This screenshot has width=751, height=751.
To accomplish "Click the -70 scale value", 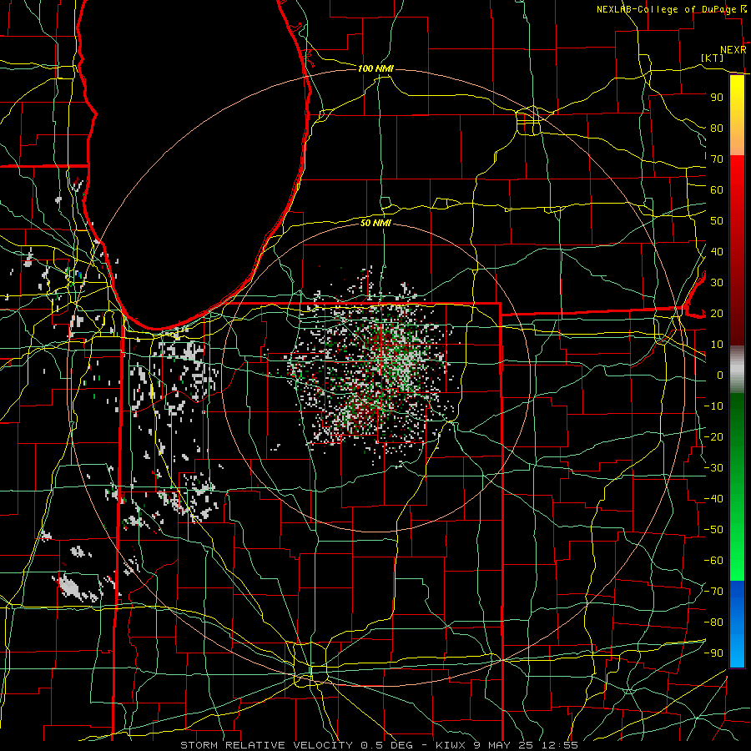I will 713,592.
